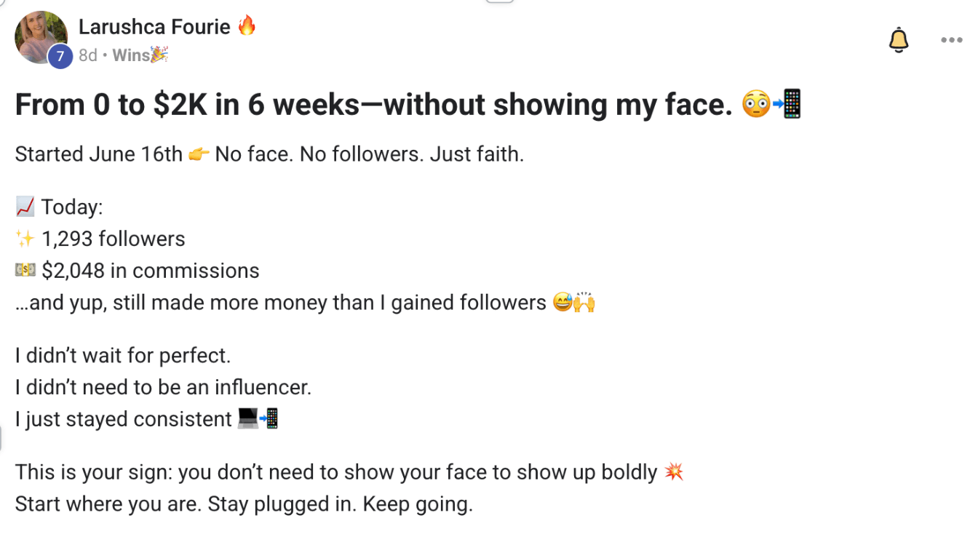978x534 pixels.
Task: Click the flushed face emoji in the title
Action: pyautogui.click(x=755, y=105)
